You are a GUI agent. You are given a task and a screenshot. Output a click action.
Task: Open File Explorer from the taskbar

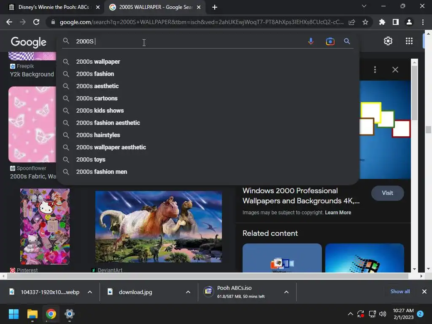click(x=32, y=314)
